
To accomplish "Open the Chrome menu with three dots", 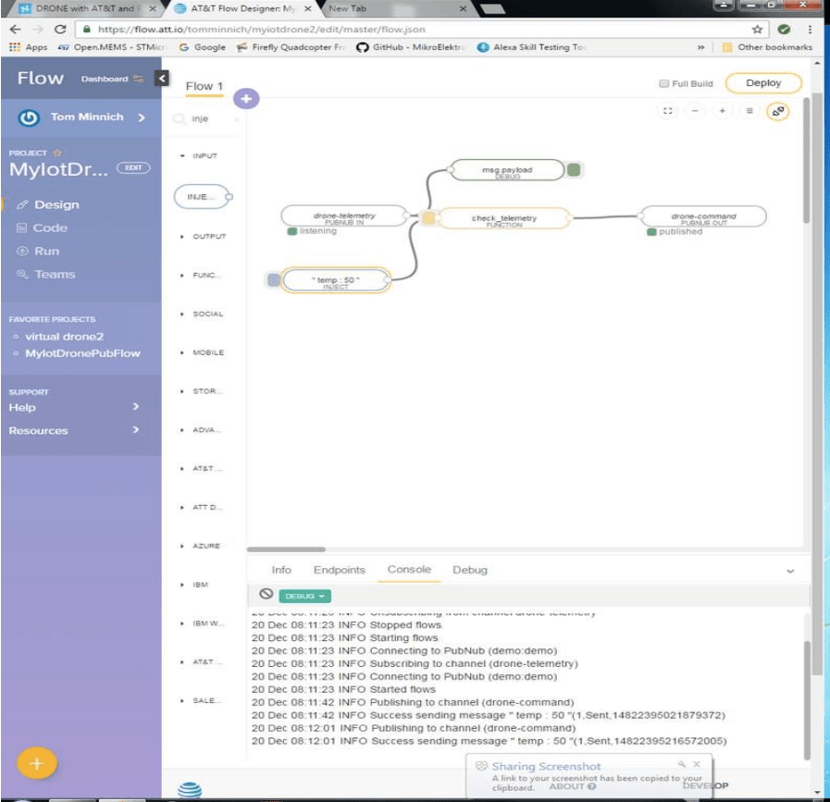I will (810, 30).
